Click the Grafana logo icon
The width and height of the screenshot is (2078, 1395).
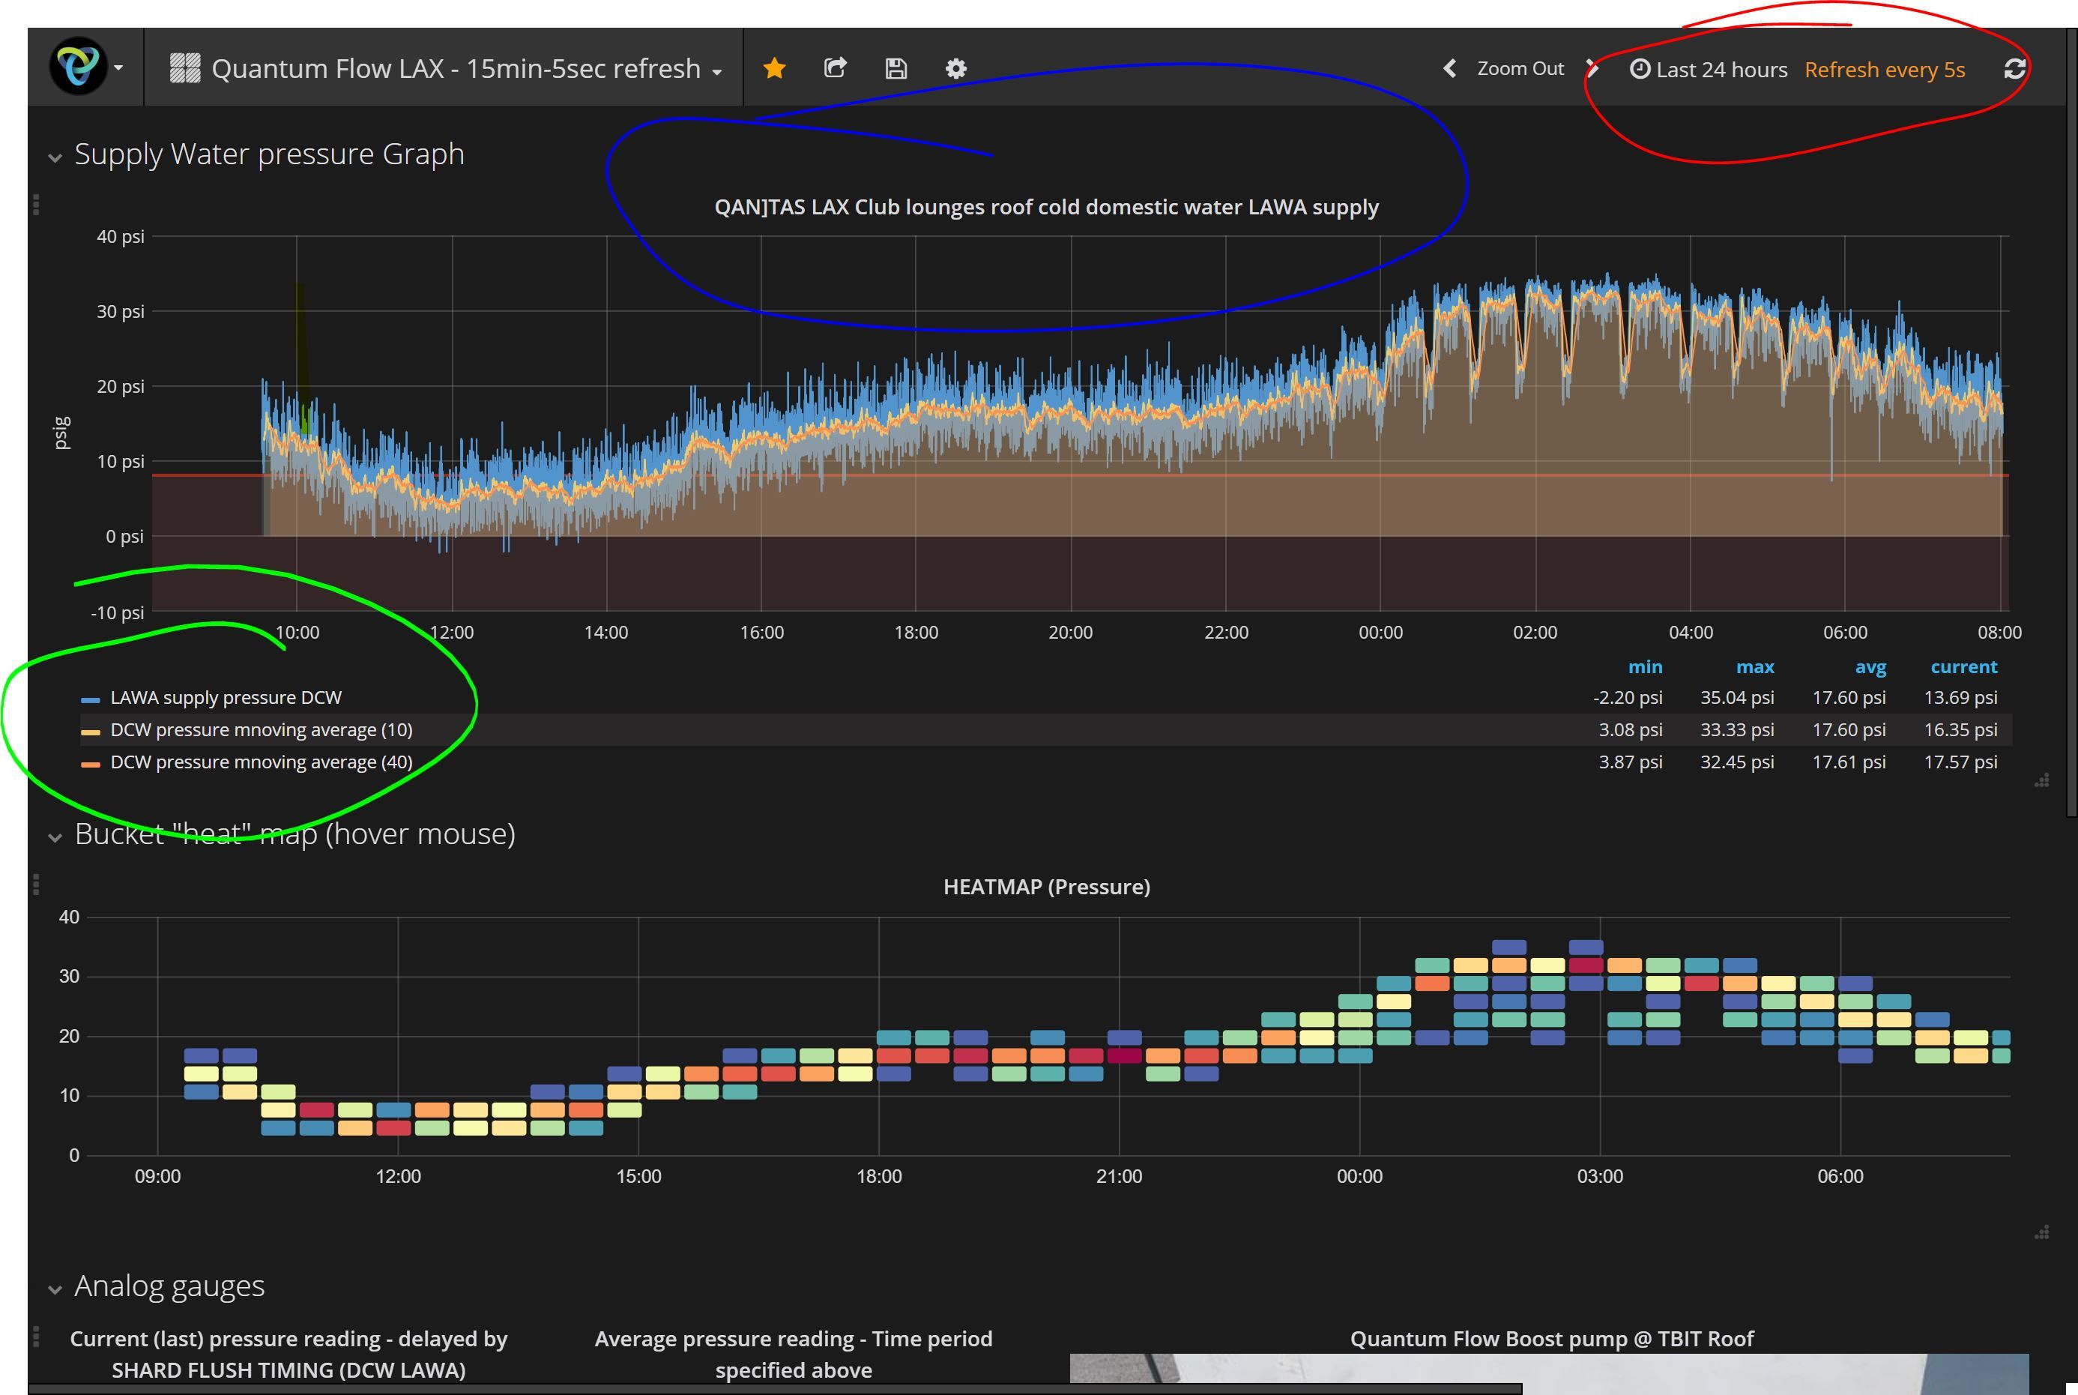pyautogui.click(x=78, y=67)
